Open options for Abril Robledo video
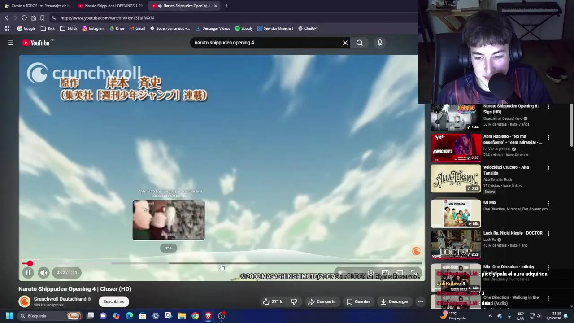This screenshot has height=323, width=574. [548, 137]
